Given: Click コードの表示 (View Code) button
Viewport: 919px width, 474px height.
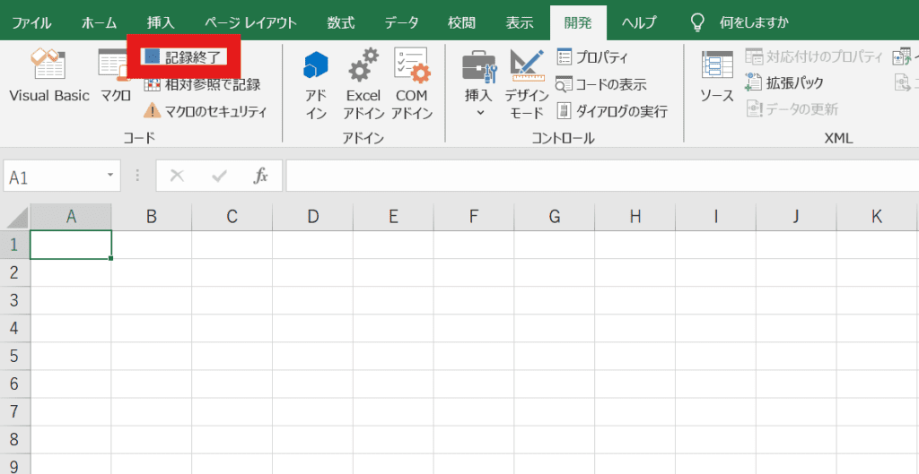Looking at the screenshot, I should click(601, 84).
